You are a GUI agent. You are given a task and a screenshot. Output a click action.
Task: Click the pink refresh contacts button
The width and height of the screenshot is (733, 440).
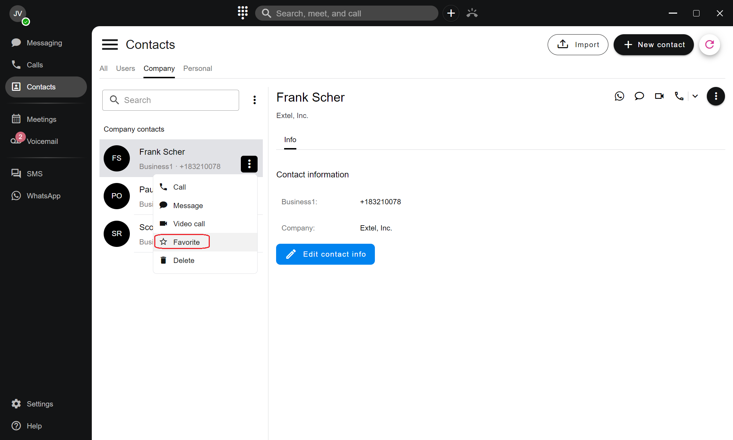709,45
